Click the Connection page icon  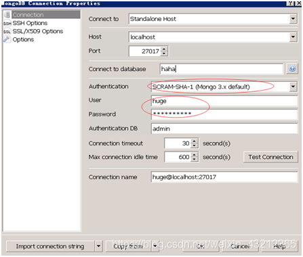click(7, 15)
